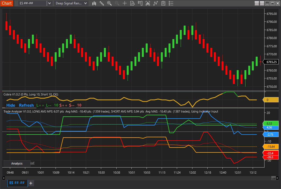The height and width of the screenshot is (189, 281).
Task: Click the Analysis button
Action: click(17, 163)
